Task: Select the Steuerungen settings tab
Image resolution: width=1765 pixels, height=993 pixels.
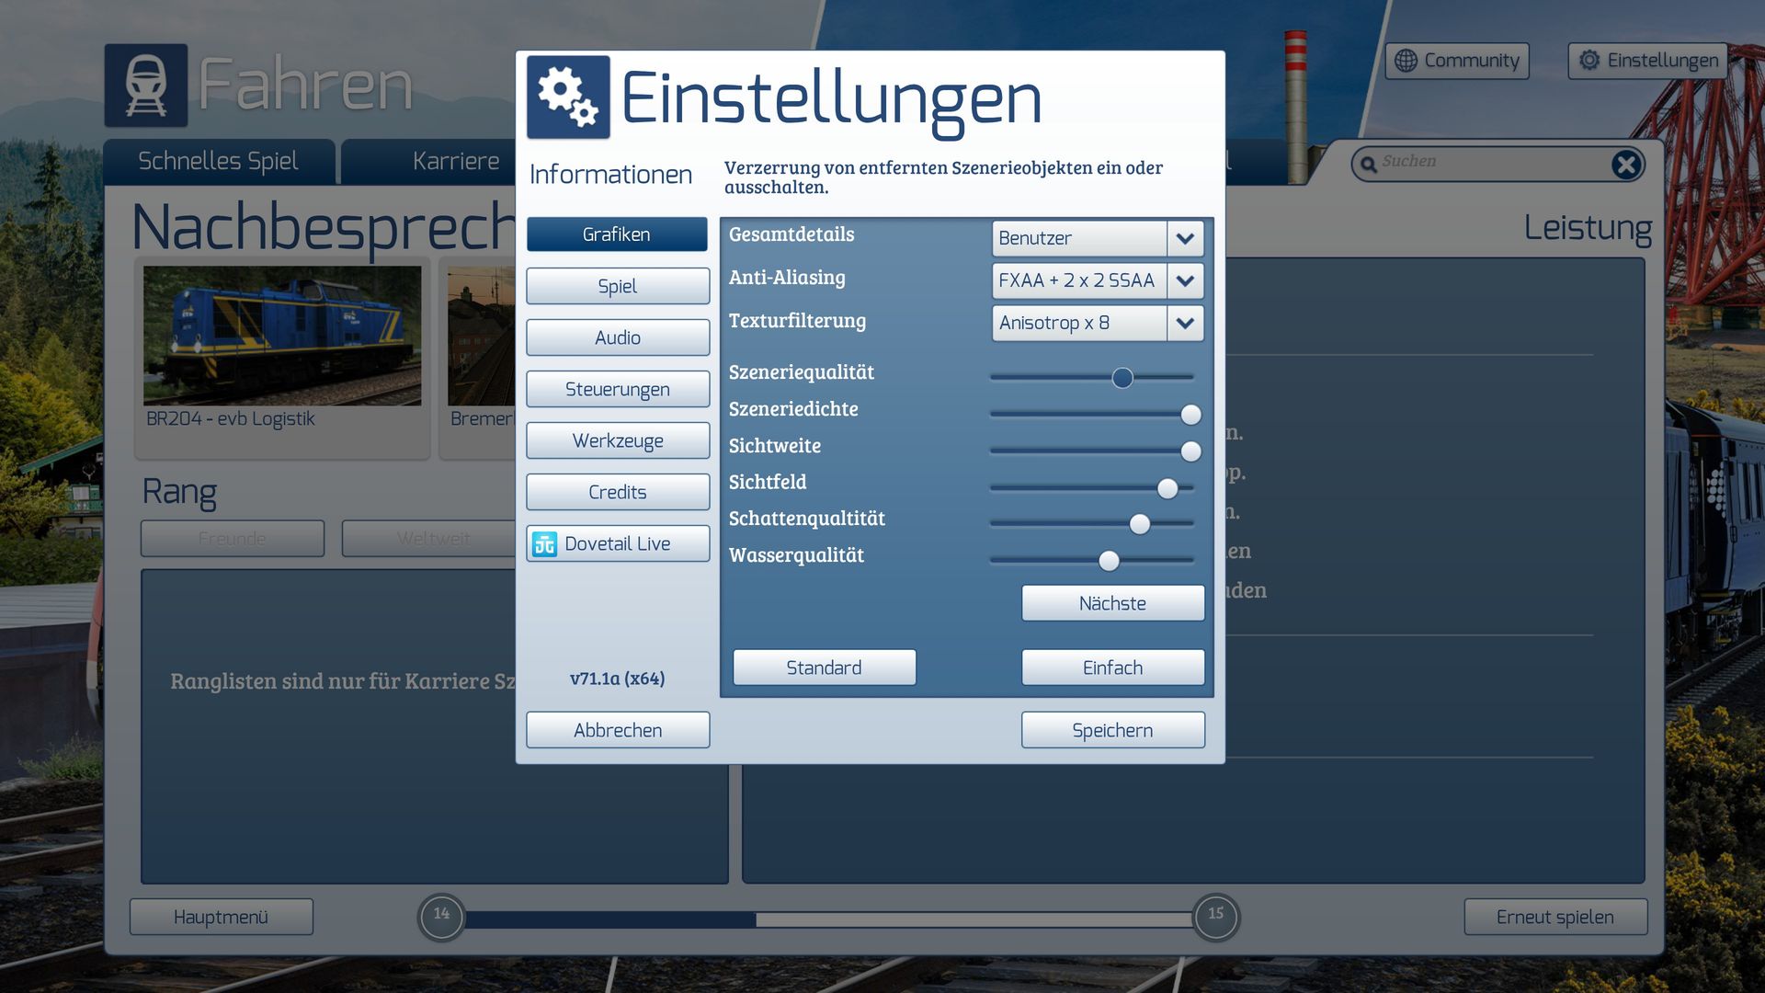Action: 617,389
